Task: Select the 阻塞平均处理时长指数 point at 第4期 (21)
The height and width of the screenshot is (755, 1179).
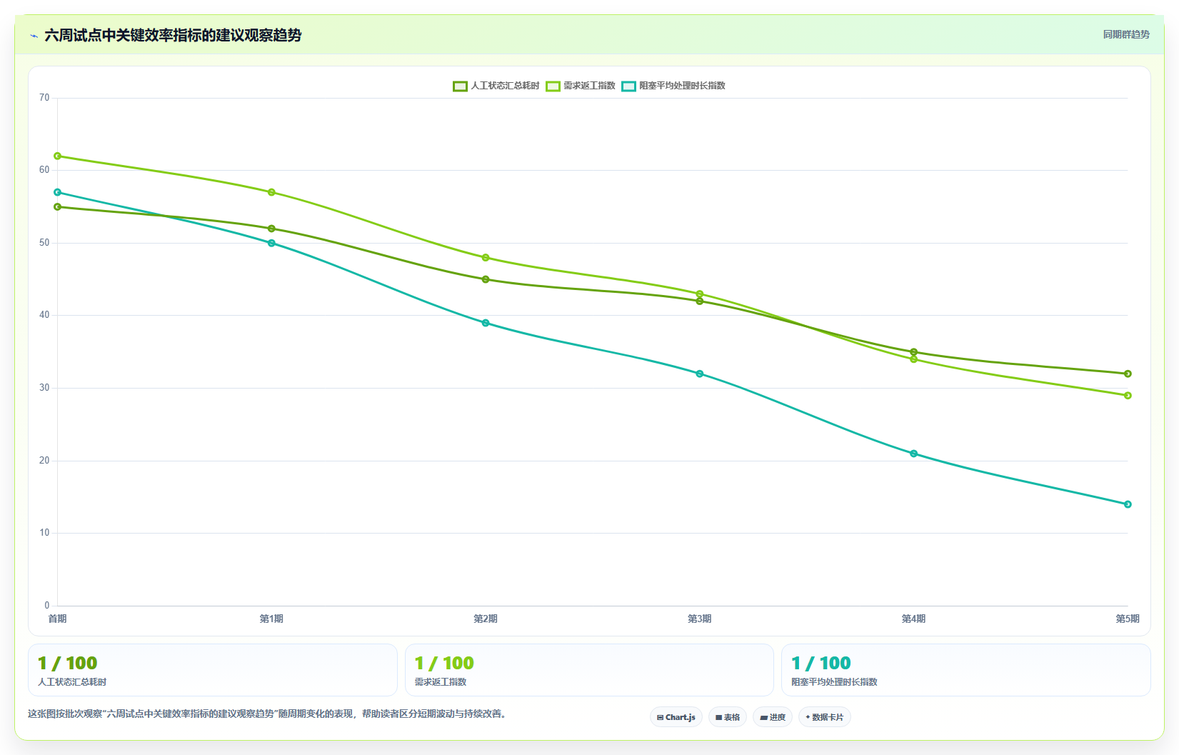Action: point(913,454)
